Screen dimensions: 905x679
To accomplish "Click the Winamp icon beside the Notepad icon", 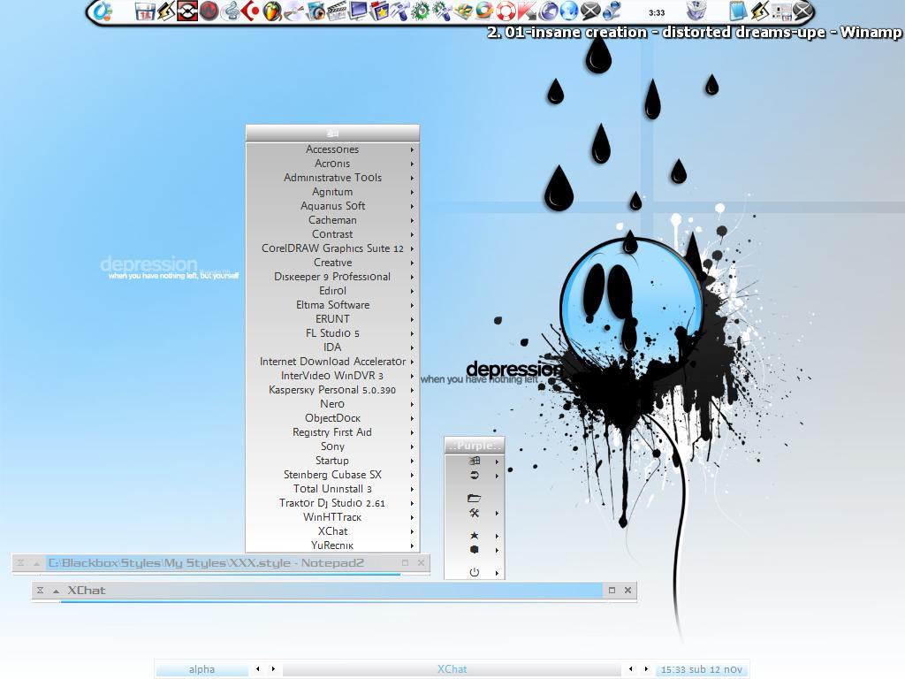I will click(x=759, y=11).
